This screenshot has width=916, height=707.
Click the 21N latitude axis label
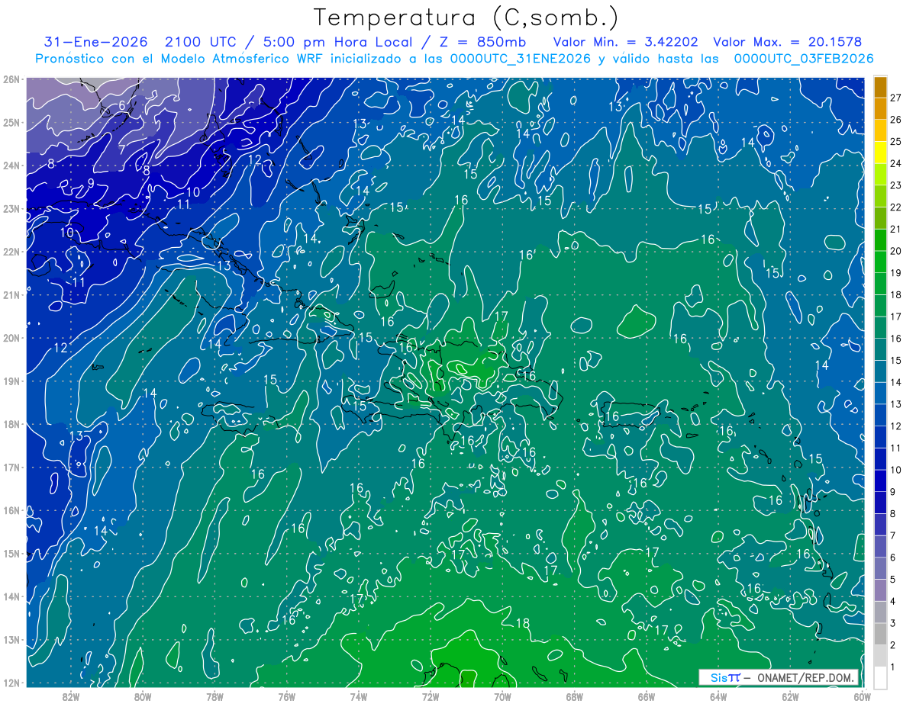(x=11, y=294)
